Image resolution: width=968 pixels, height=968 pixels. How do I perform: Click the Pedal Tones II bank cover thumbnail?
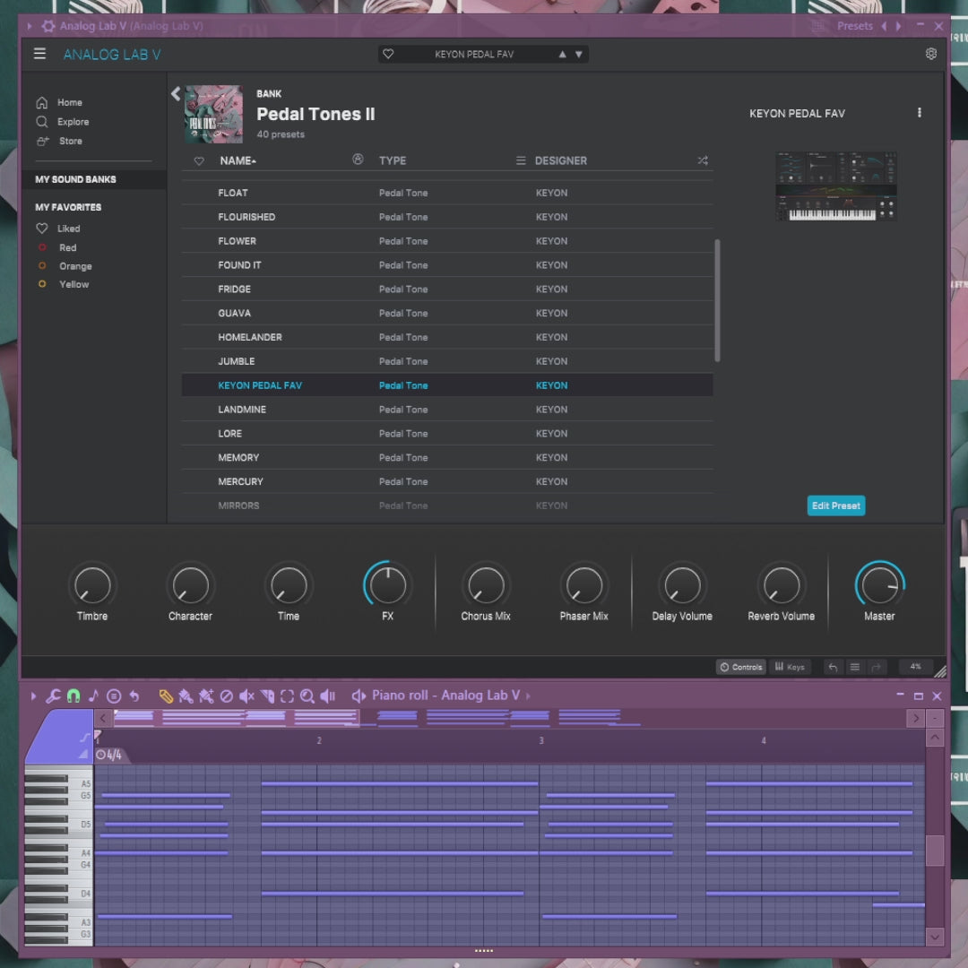pyautogui.click(x=213, y=114)
